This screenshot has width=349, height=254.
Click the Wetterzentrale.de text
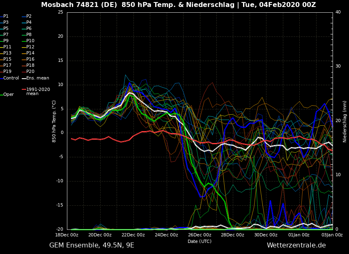click(x=296, y=245)
